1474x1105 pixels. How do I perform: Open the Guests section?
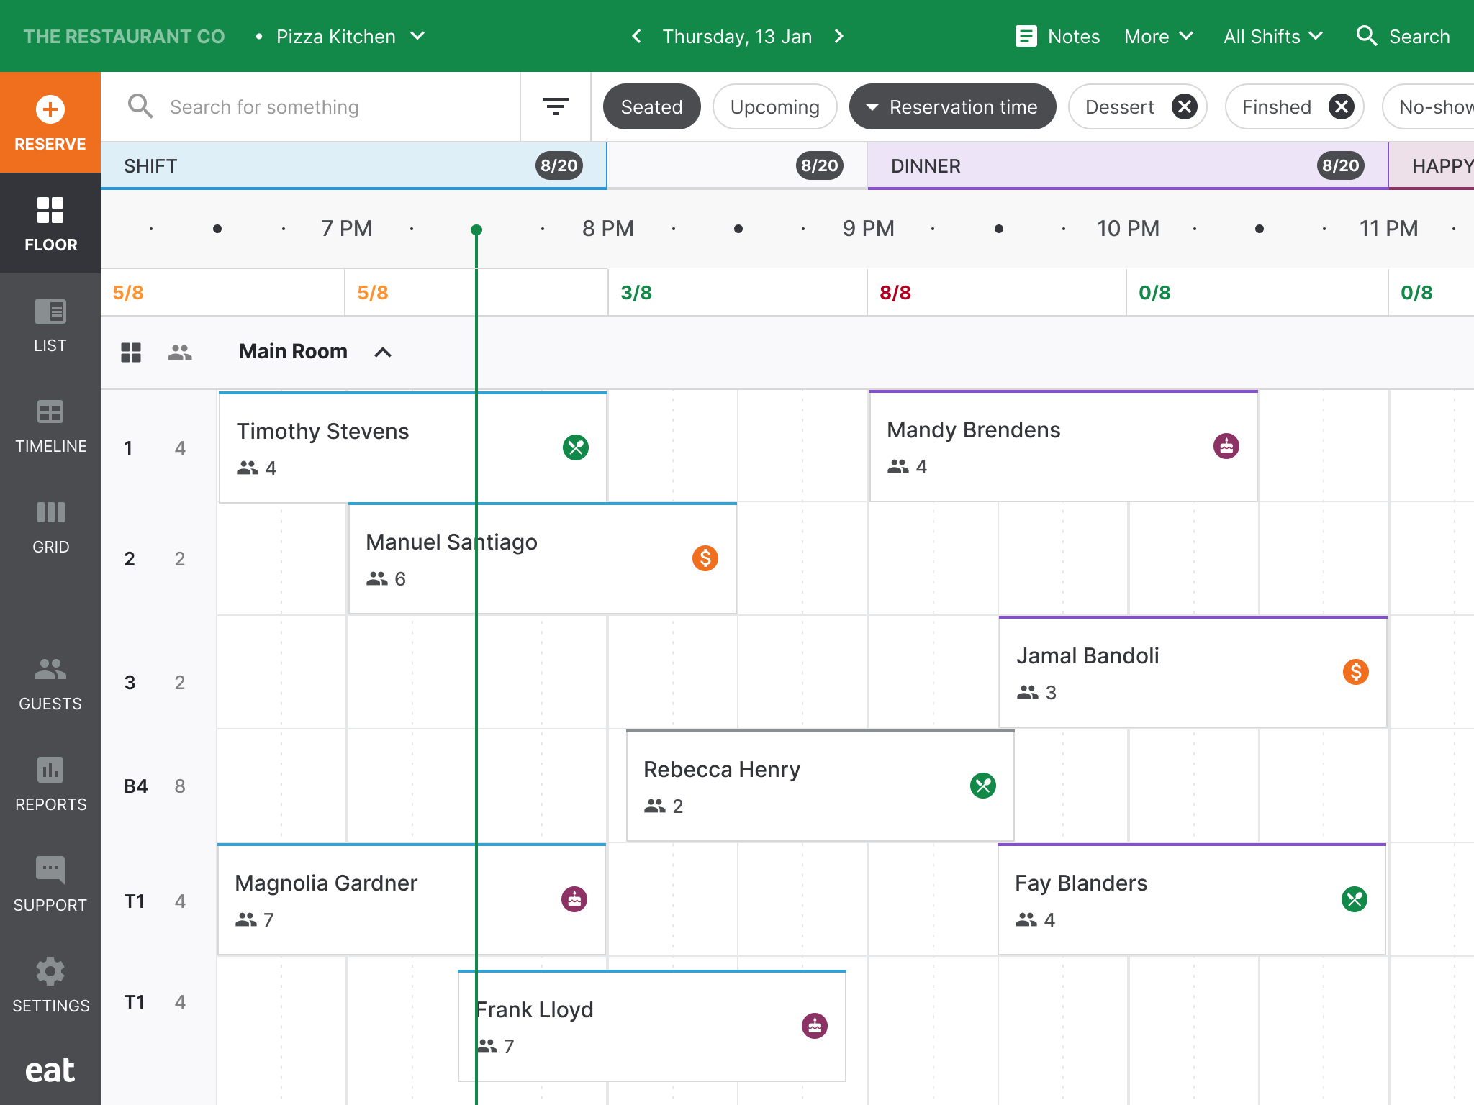pos(50,683)
